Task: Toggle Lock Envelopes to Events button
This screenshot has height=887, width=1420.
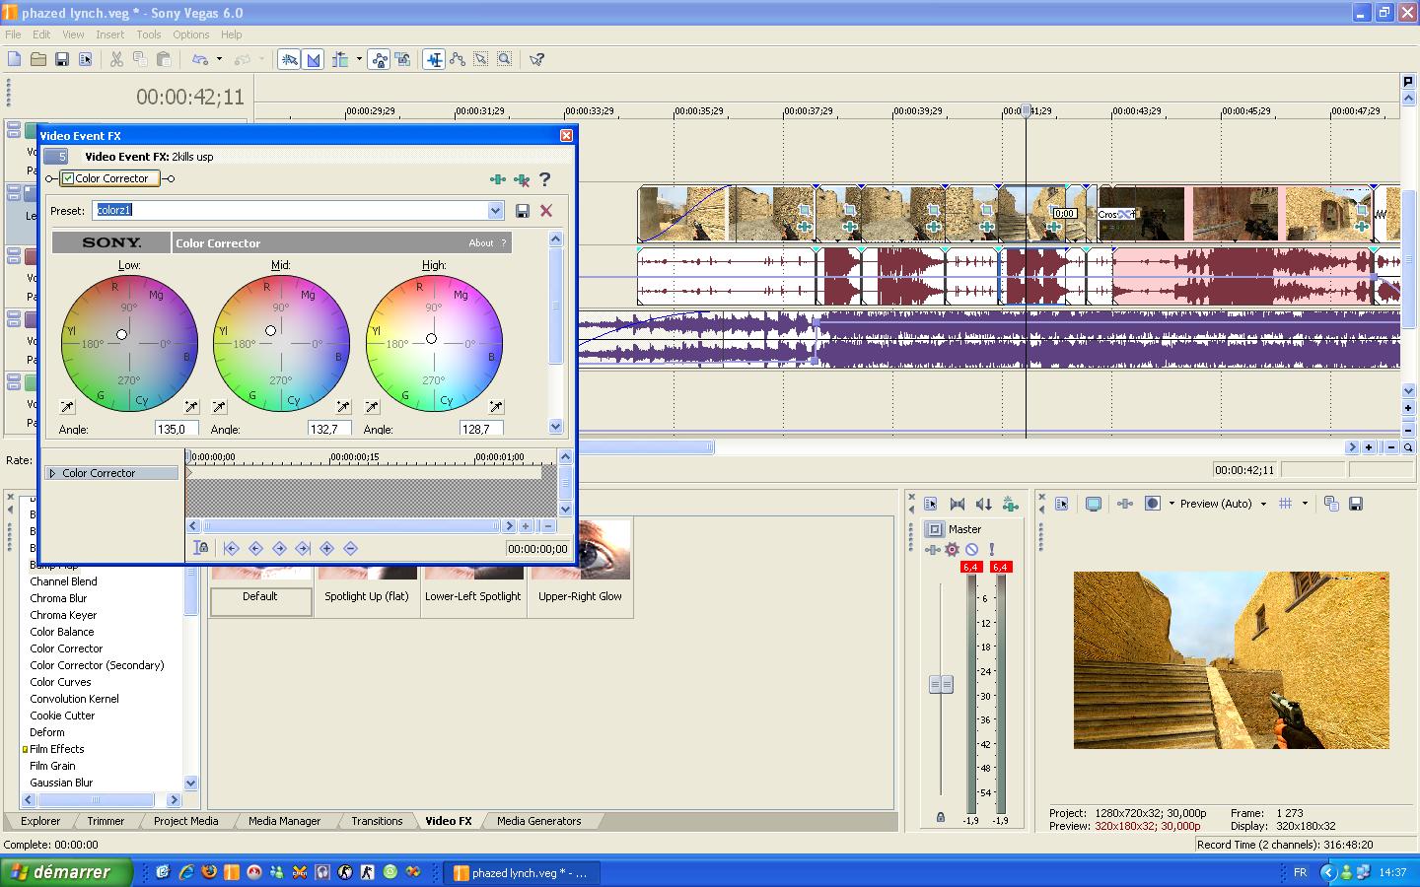Action: (380, 59)
